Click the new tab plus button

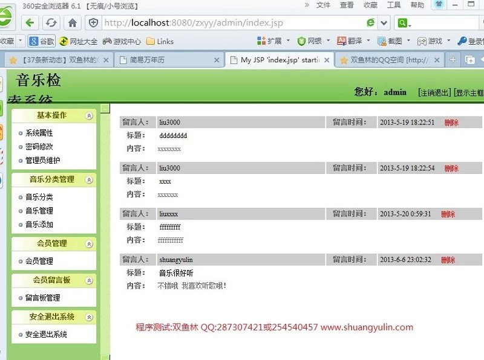(453, 60)
